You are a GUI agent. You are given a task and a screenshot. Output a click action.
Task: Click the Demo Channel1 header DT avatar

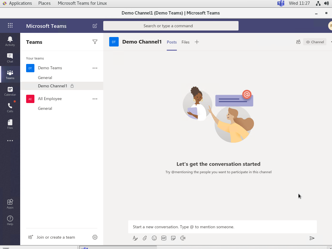pos(114,42)
